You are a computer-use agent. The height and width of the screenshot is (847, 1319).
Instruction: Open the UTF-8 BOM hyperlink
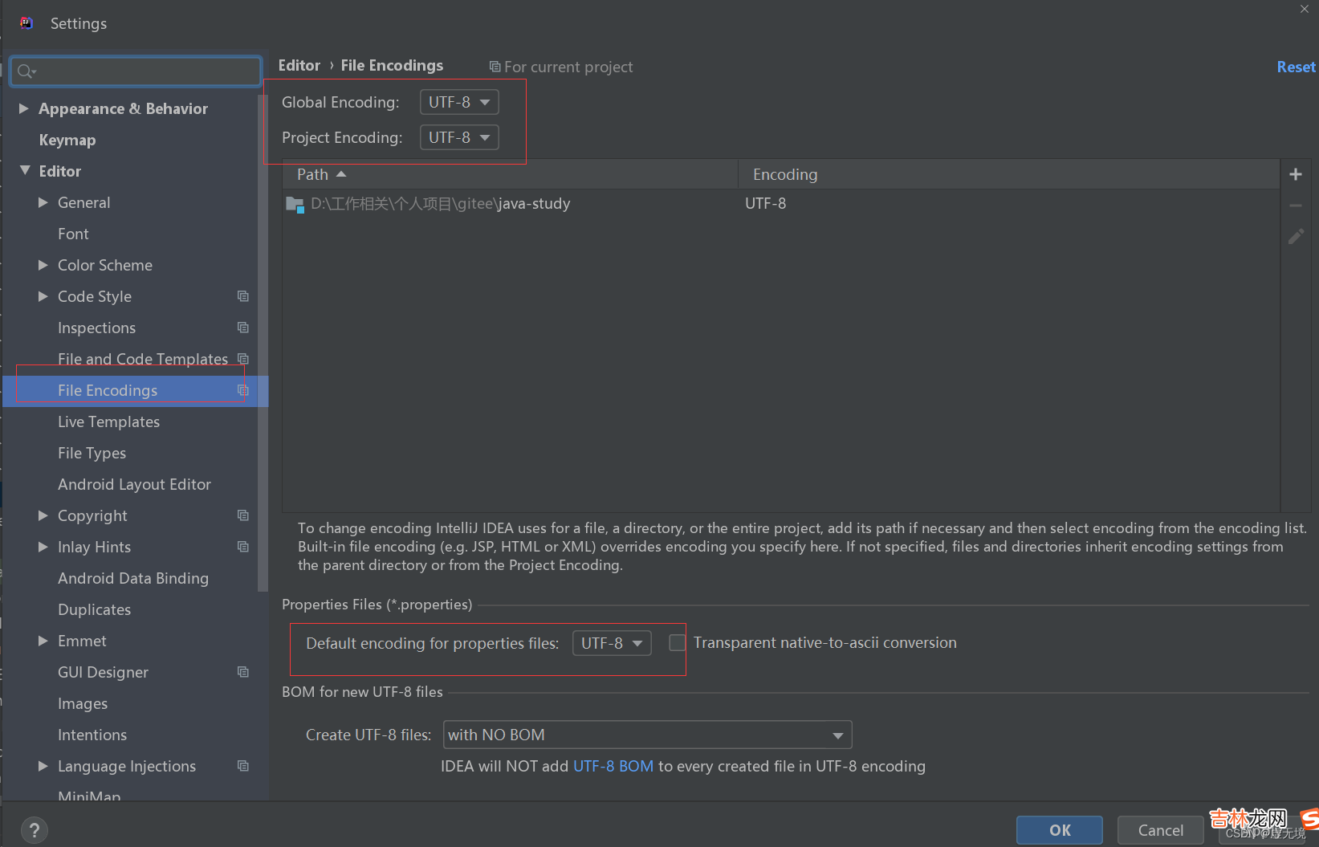(613, 766)
